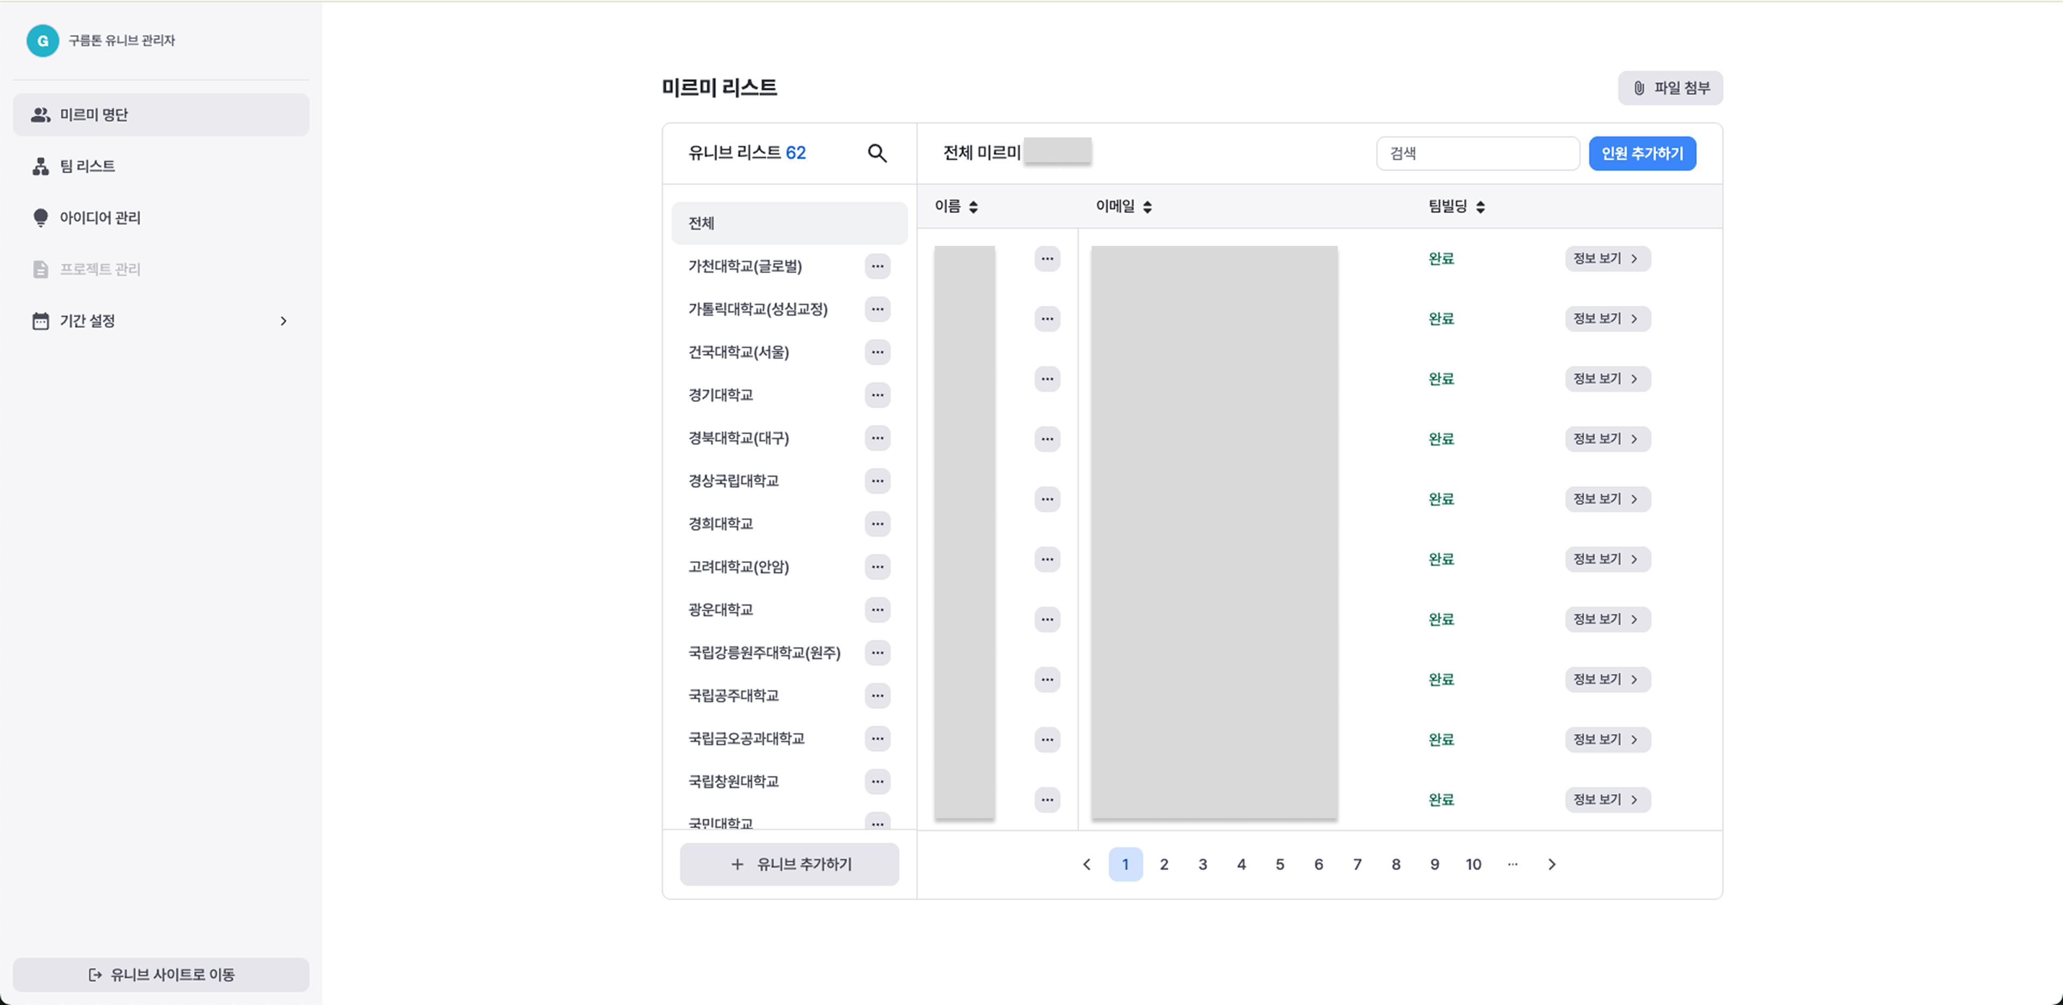Expand the 기간 설정 chevron arrow

[283, 321]
